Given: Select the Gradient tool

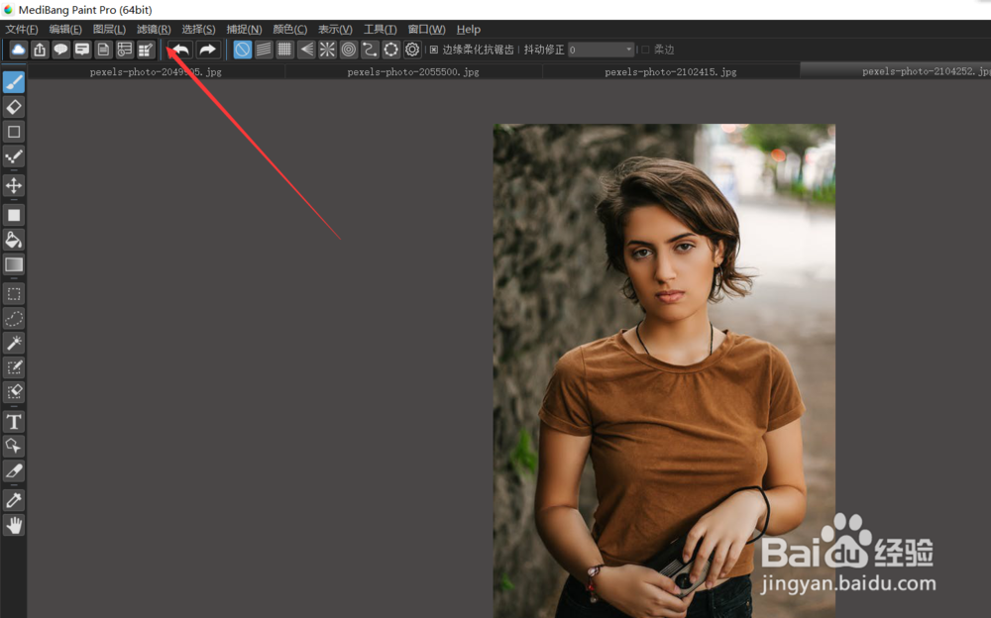Looking at the screenshot, I should coord(14,264).
